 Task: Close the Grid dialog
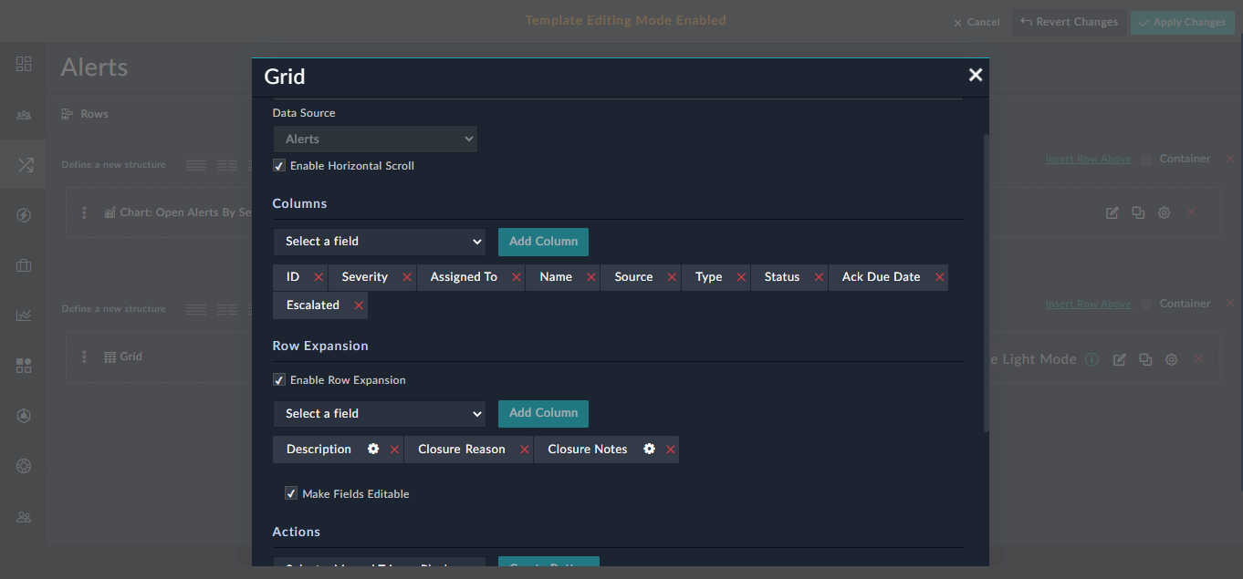click(976, 75)
